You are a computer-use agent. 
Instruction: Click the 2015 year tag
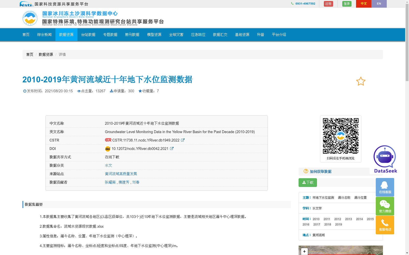pyautogui.click(x=370, y=219)
